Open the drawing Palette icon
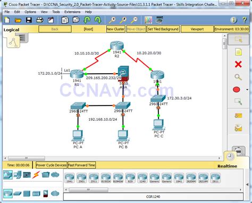 tap(148, 20)
